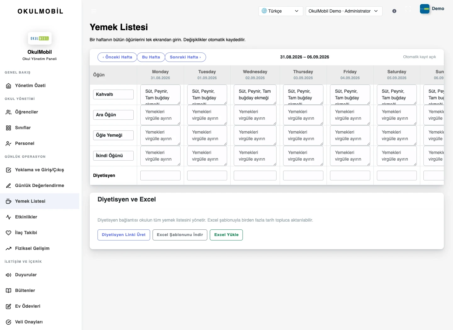Image resolution: width=453 pixels, height=330 pixels.
Task: Click Wednesday's Diyetisyen input field
Action: pos(255,175)
